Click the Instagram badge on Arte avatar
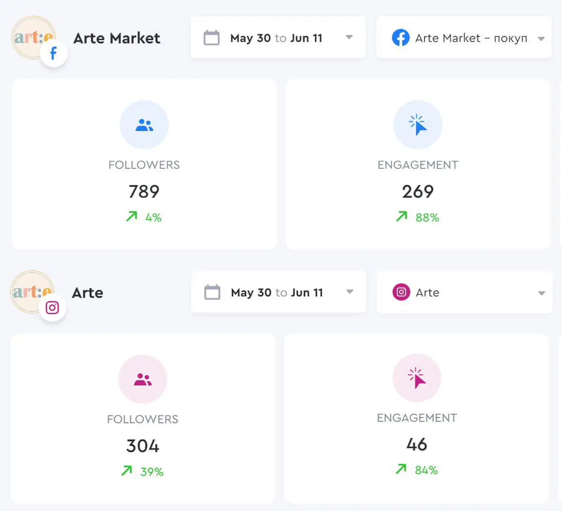Image resolution: width=562 pixels, height=511 pixels. 52,308
